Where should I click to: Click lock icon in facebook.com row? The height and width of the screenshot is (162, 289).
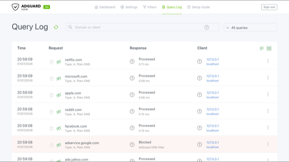tap(52, 128)
